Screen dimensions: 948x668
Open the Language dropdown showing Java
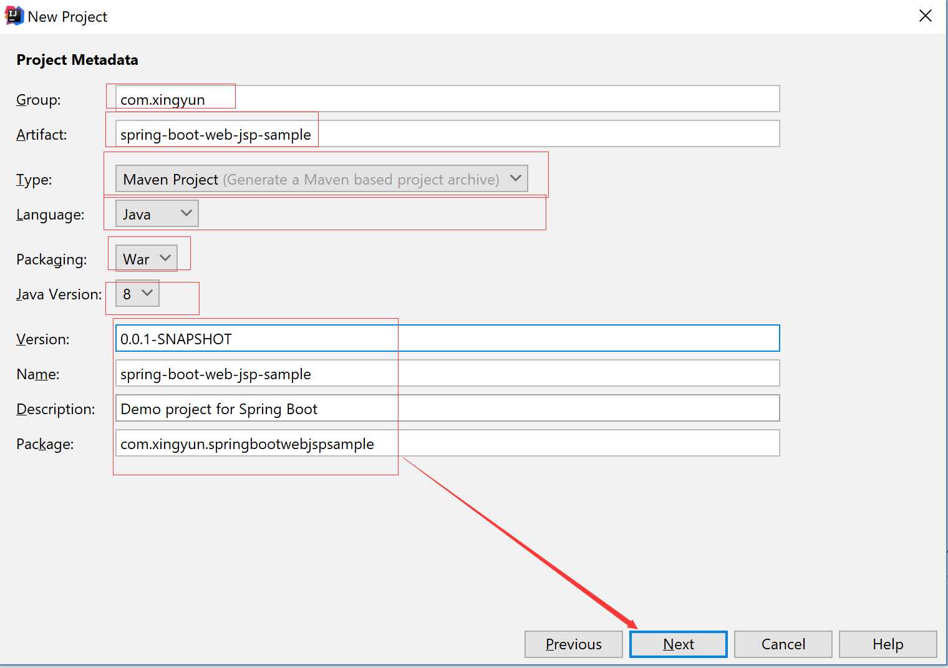point(157,214)
